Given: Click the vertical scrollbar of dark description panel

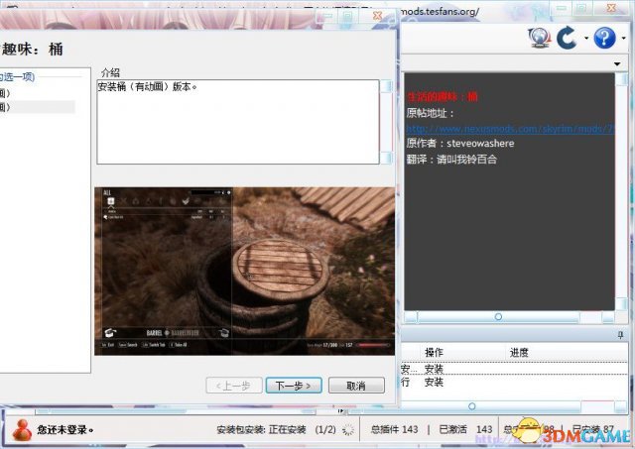Looking at the screenshot, I should tap(622, 192).
